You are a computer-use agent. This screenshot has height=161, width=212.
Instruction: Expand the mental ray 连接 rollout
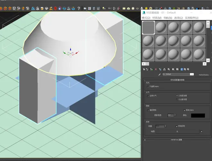177,140
